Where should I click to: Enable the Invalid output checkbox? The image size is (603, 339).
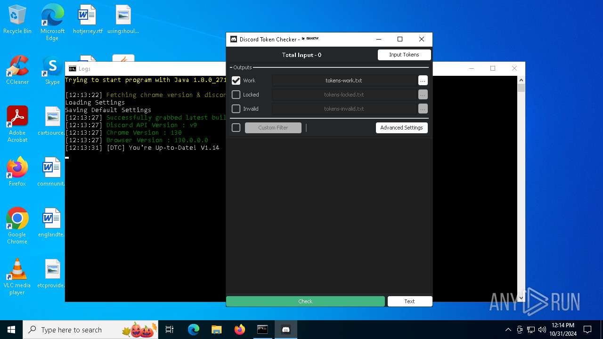[x=236, y=109]
